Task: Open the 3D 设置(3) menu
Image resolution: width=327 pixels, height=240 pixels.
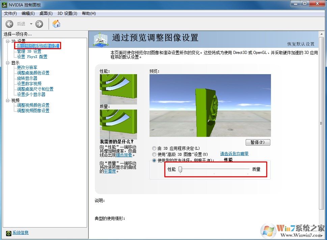Action: pos(67,13)
